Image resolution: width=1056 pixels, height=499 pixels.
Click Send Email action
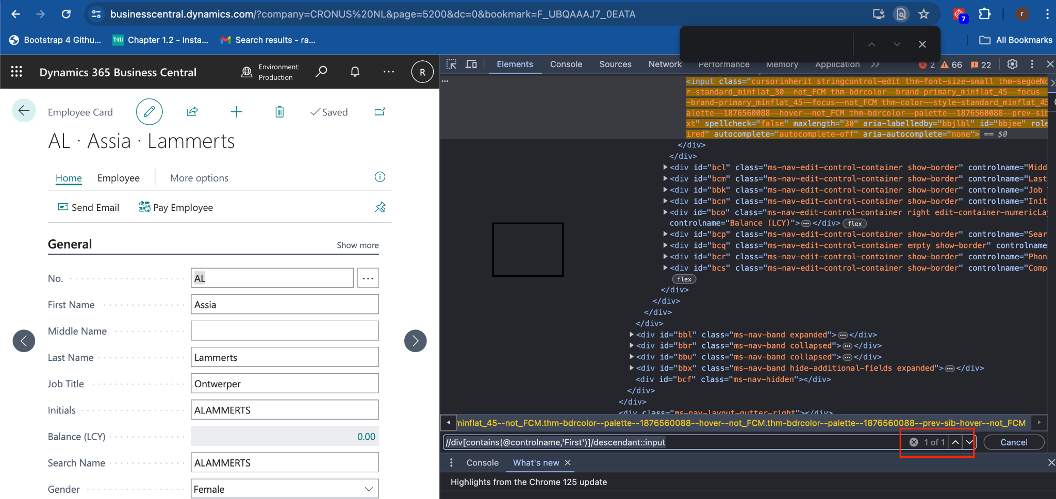[x=89, y=207]
